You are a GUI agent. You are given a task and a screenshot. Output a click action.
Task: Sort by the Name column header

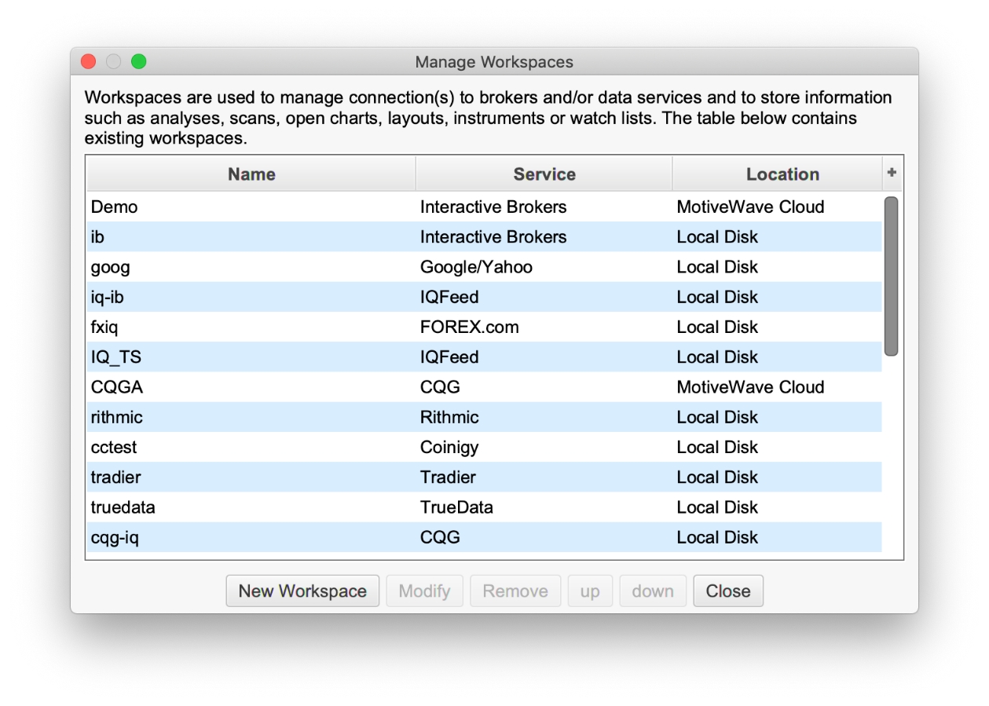point(251,174)
